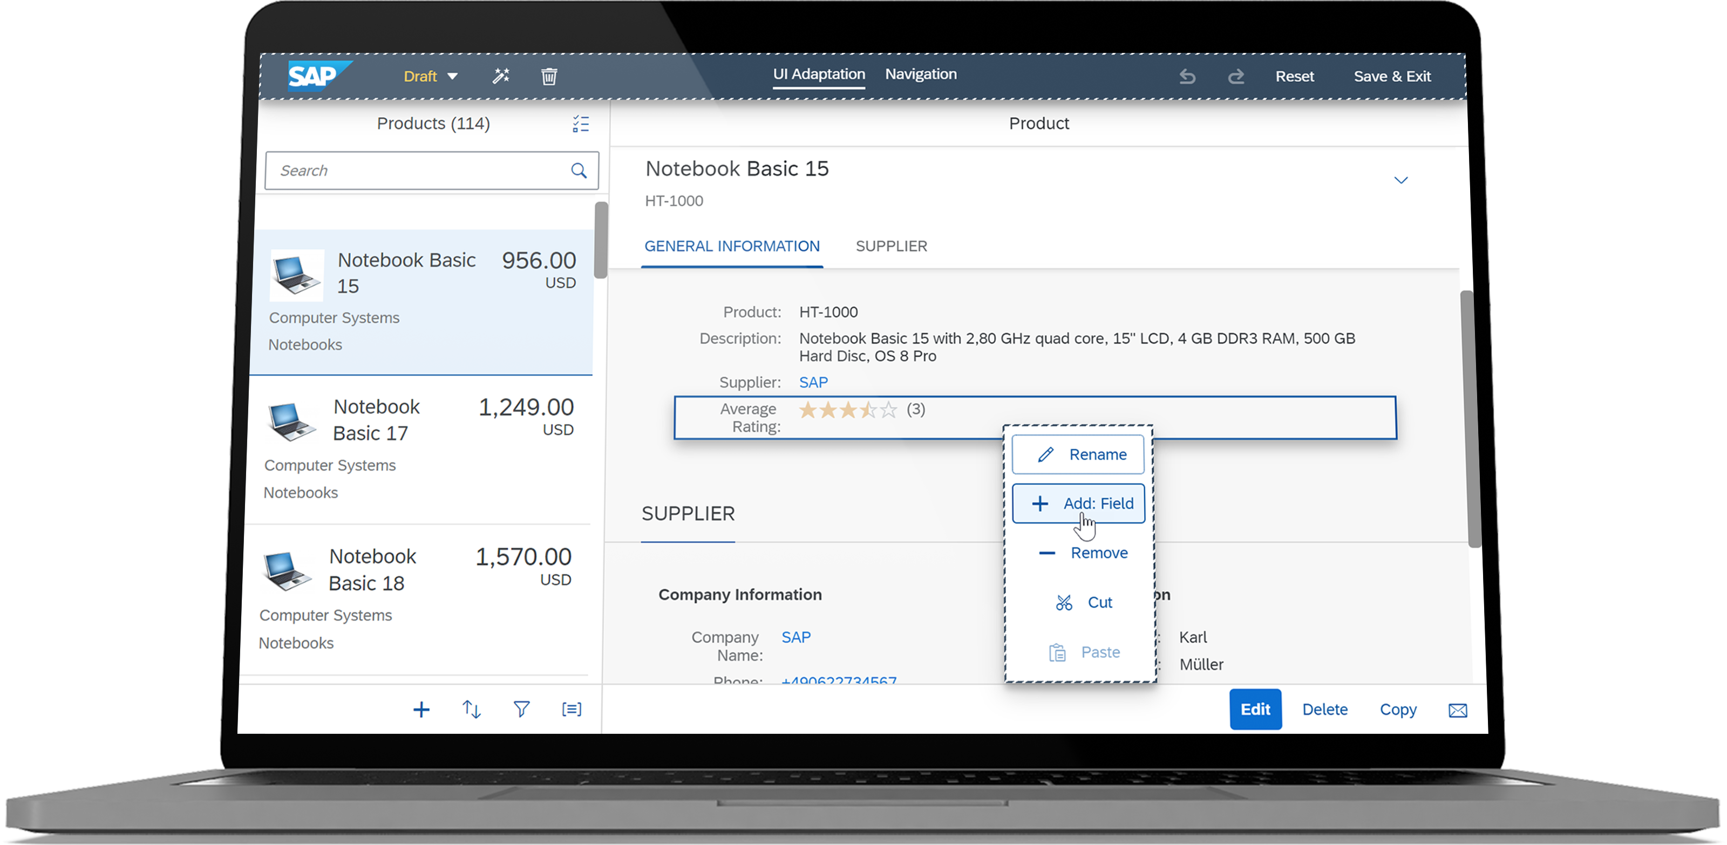
Task: Open the SAP supplier link
Action: pos(813,382)
